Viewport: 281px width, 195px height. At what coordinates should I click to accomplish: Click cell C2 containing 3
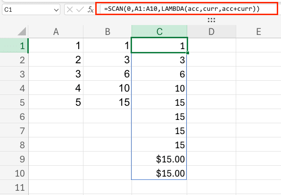(159, 59)
